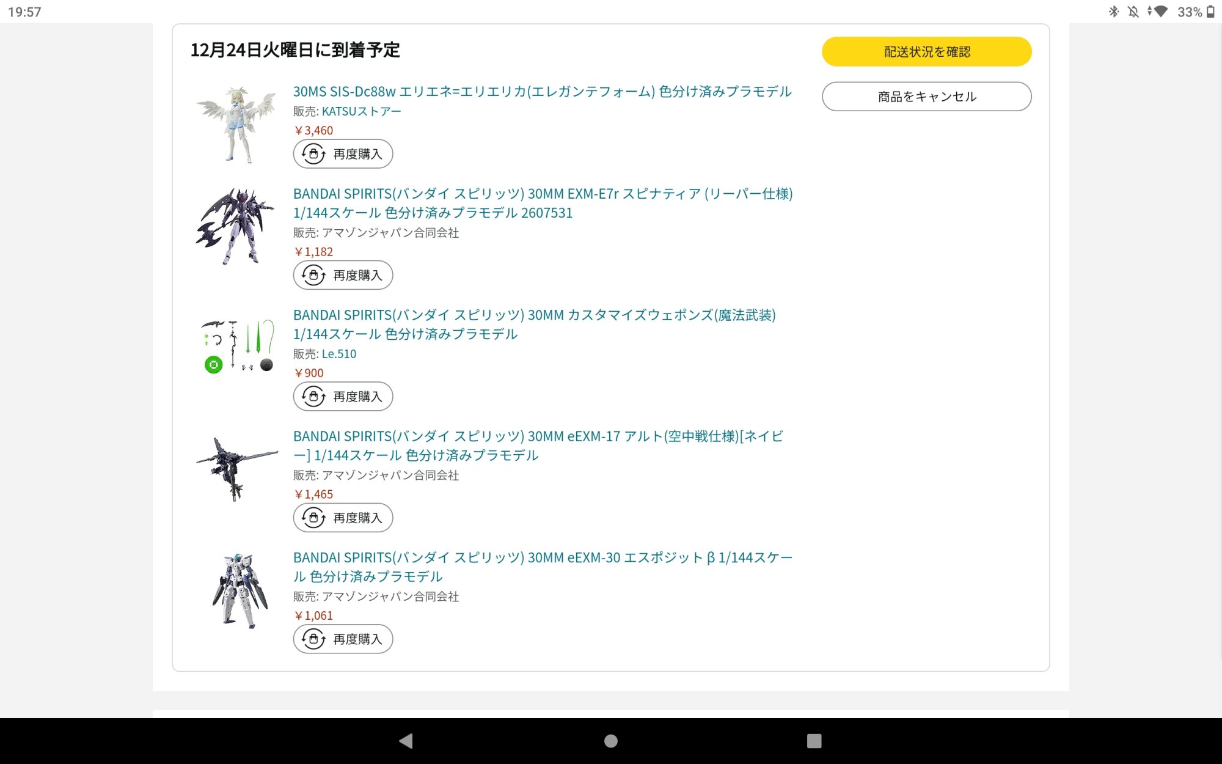
Task: Tap the Bluetooth status bar icon
Action: [1114, 12]
